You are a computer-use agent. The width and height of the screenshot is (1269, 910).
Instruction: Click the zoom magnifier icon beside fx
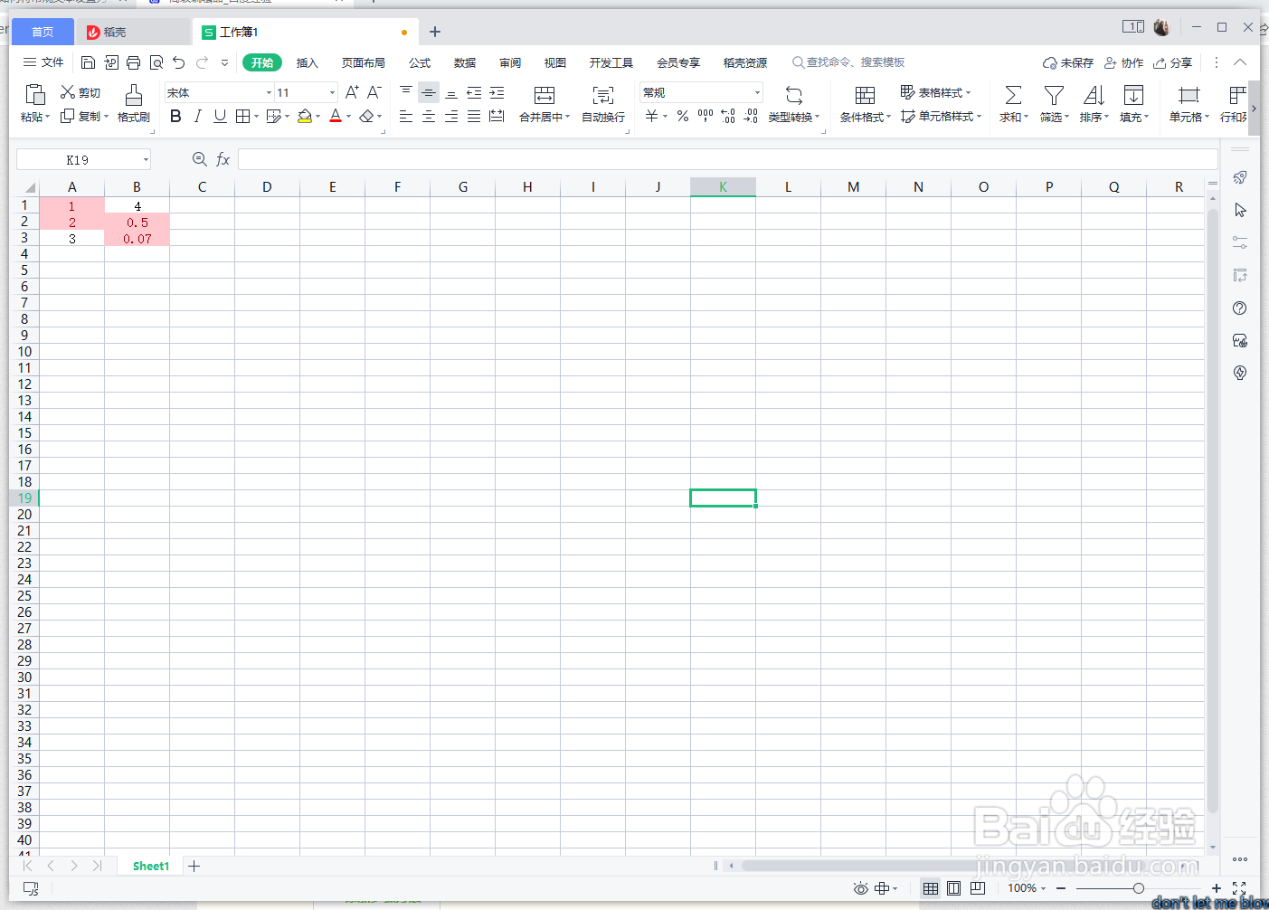pyautogui.click(x=200, y=159)
